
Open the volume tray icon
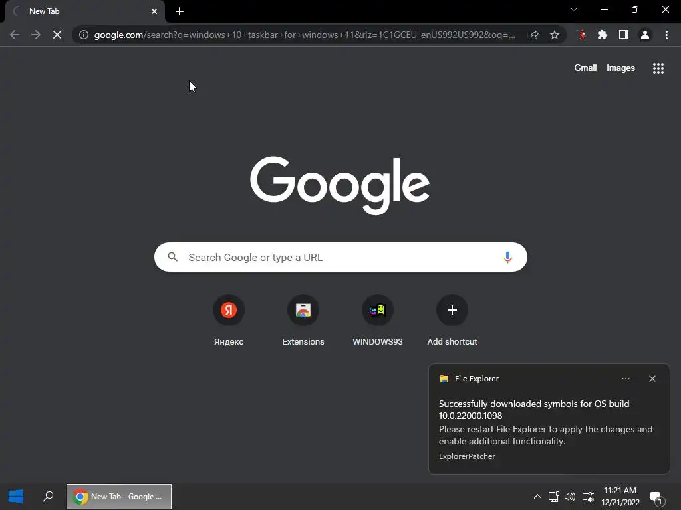tap(570, 497)
